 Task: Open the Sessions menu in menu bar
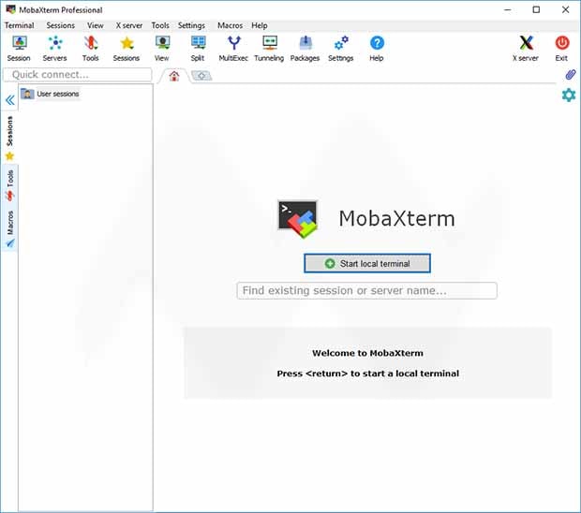coord(60,25)
